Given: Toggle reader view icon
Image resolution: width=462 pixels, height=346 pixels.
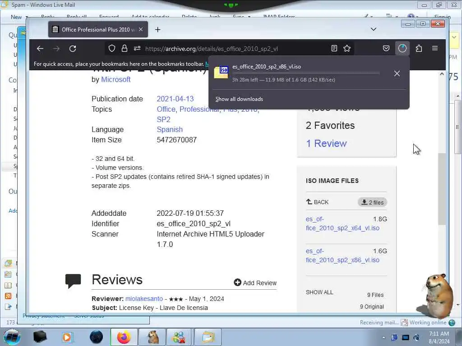Looking at the screenshot, I should pyautogui.click(x=334, y=48).
